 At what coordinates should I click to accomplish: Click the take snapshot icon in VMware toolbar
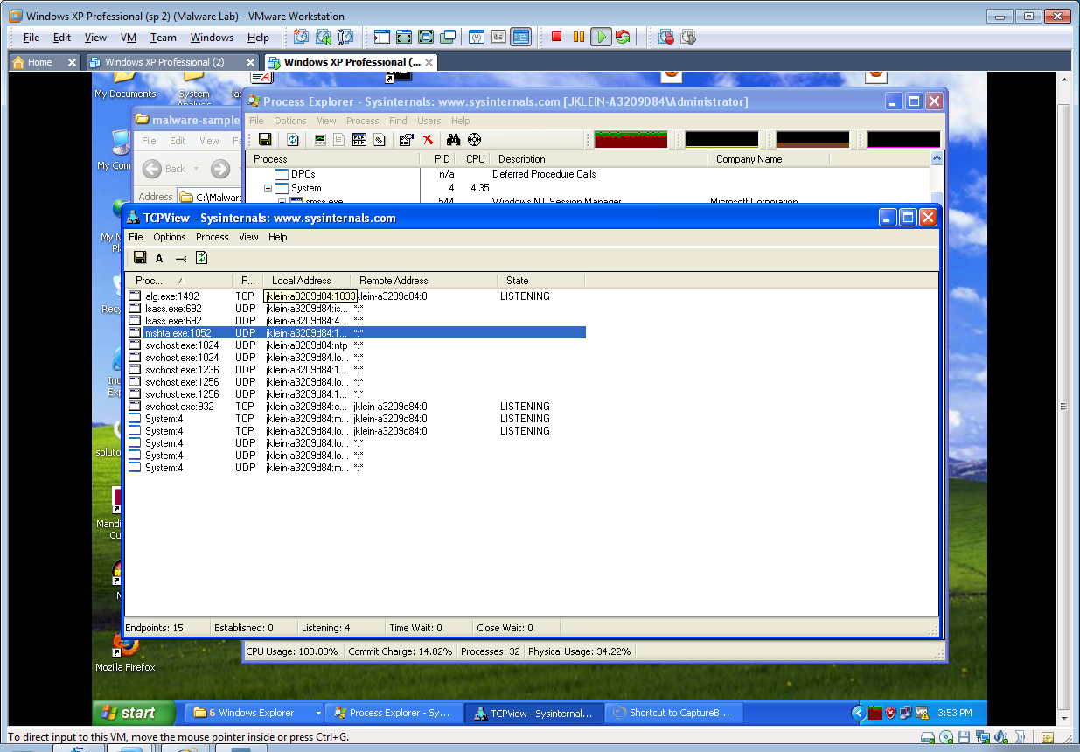point(301,37)
